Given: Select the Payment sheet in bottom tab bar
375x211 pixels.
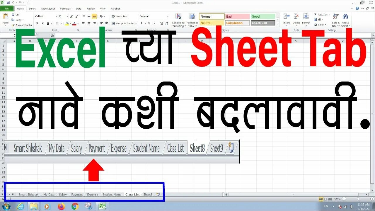Looking at the screenshot, I should (x=77, y=195).
